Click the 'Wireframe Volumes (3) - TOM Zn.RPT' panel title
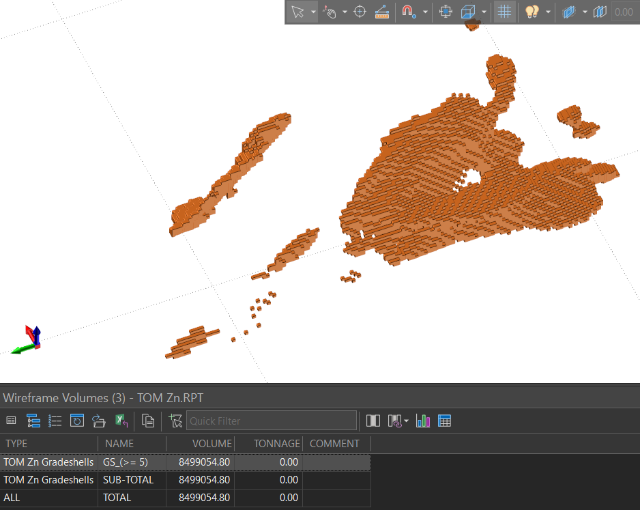 pyautogui.click(x=103, y=398)
